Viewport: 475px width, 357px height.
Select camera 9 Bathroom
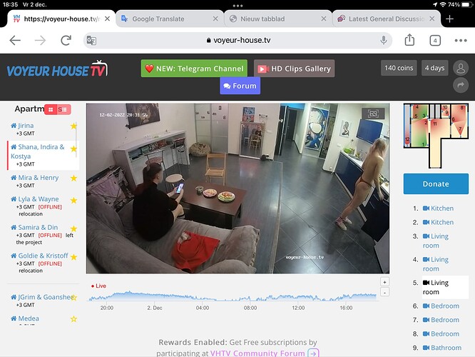point(442,348)
